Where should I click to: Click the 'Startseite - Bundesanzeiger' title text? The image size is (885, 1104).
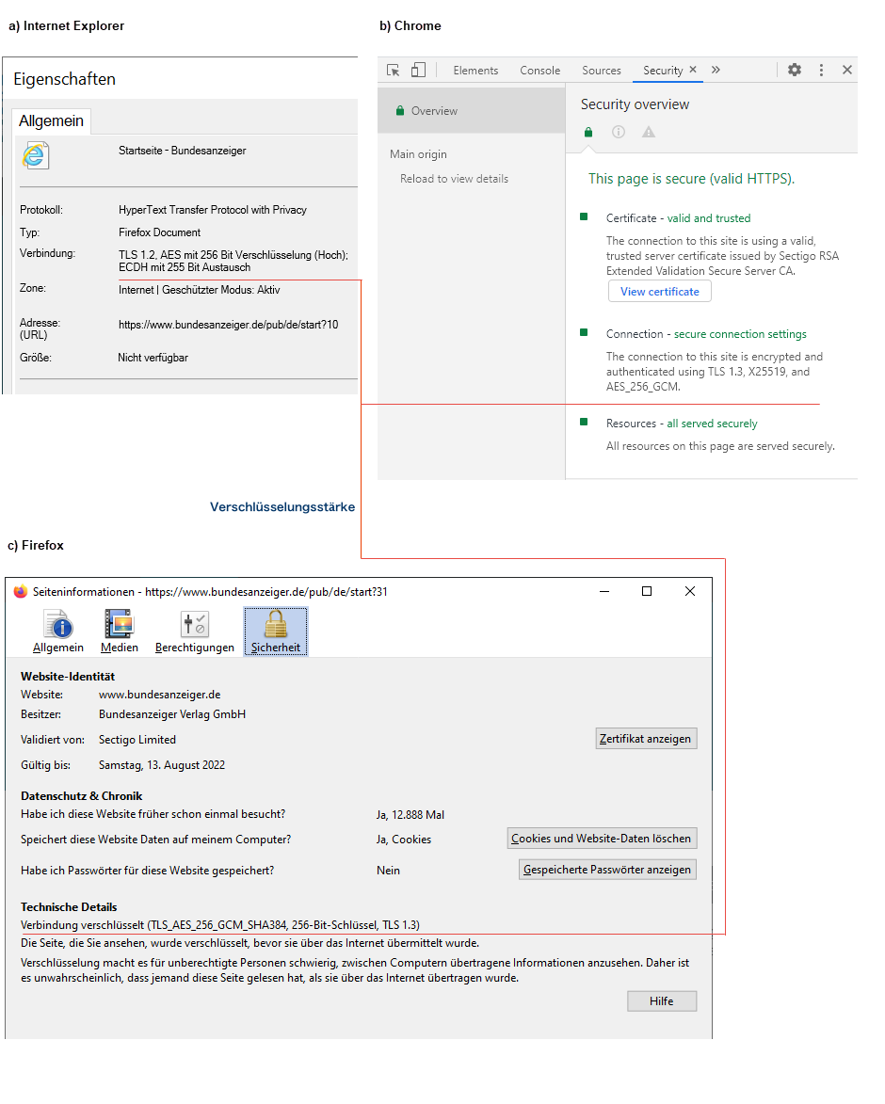[x=183, y=151]
